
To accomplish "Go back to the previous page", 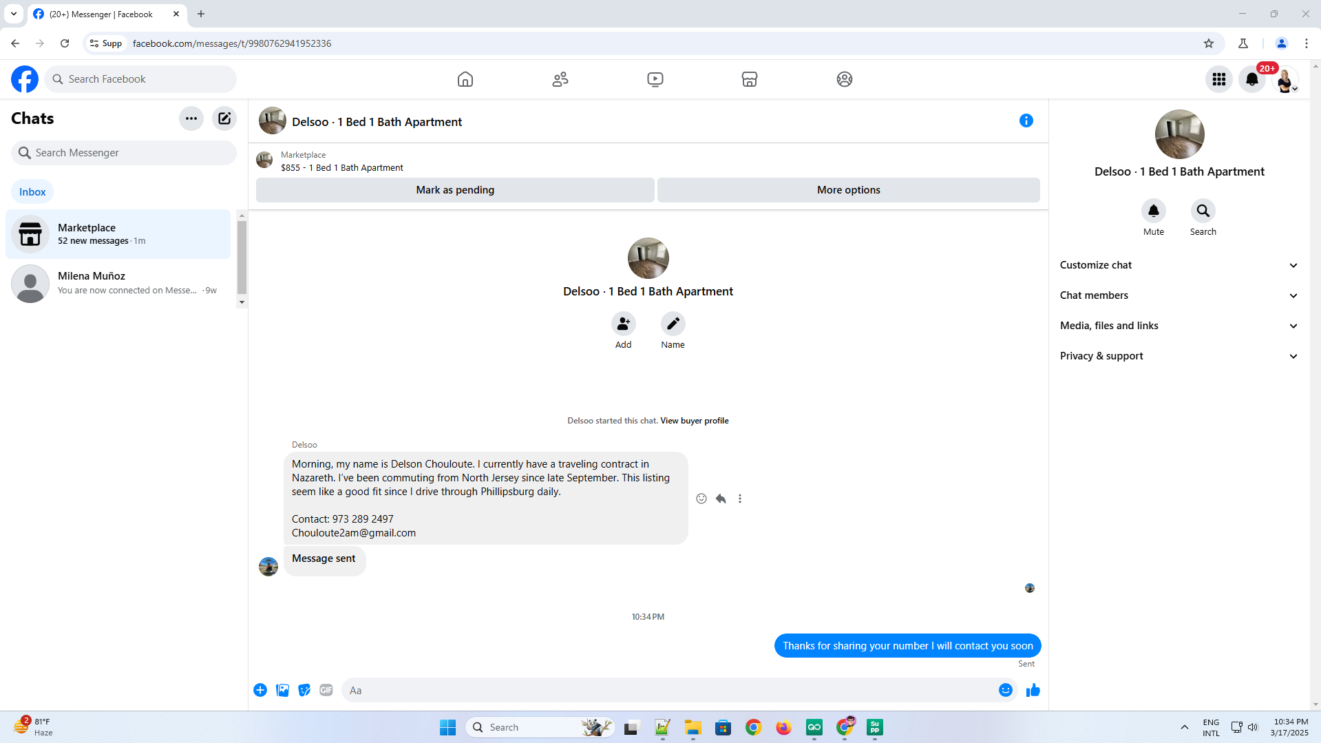I will [x=15, y=43].
